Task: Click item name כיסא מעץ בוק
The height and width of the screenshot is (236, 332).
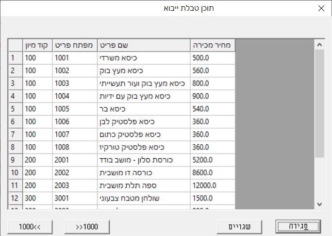Action: (144, 71)
